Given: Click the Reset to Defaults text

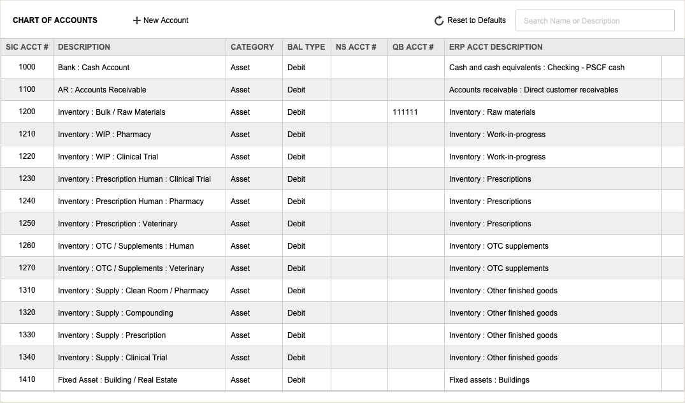Looking at the screenshot, I should point(476,20).
